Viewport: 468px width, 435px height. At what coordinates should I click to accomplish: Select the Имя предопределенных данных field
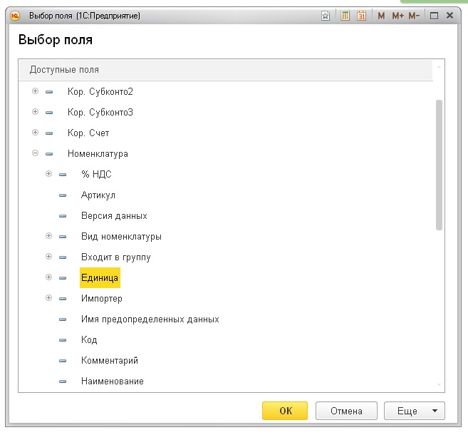(150, 319)
